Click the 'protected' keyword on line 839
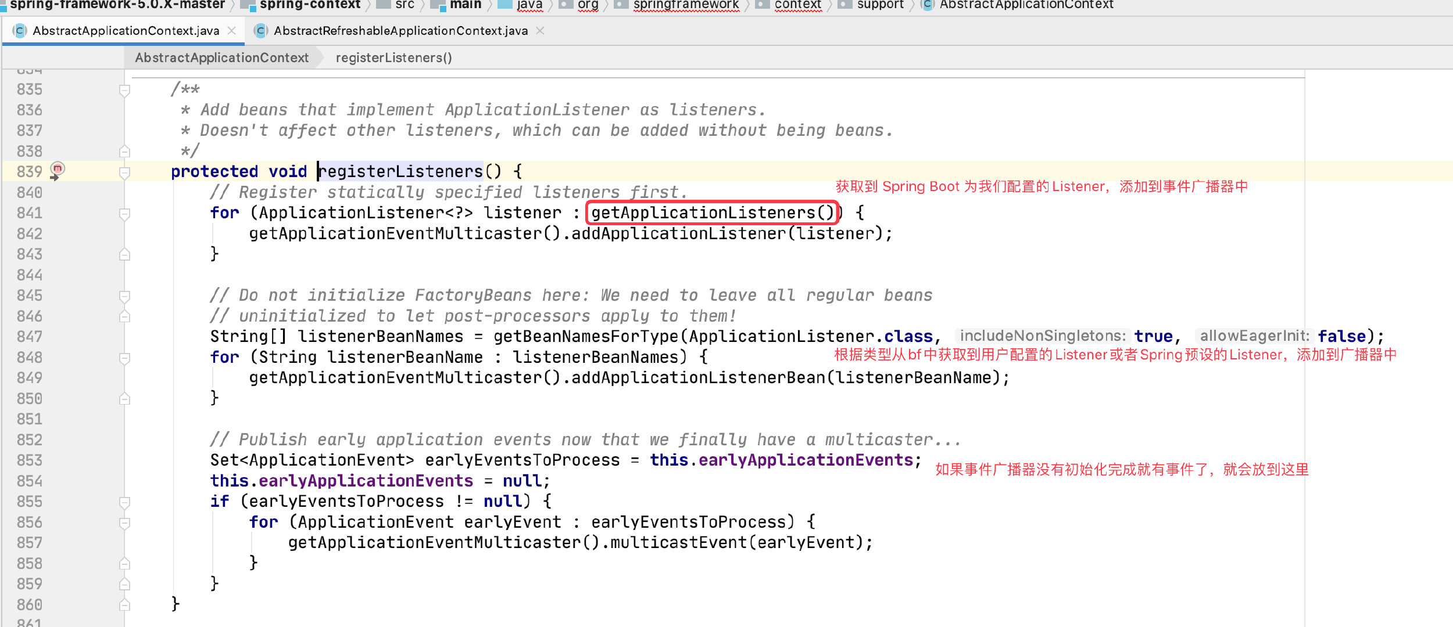Image resolution: width=1453 pixels, height=627 pixels. 214,172
